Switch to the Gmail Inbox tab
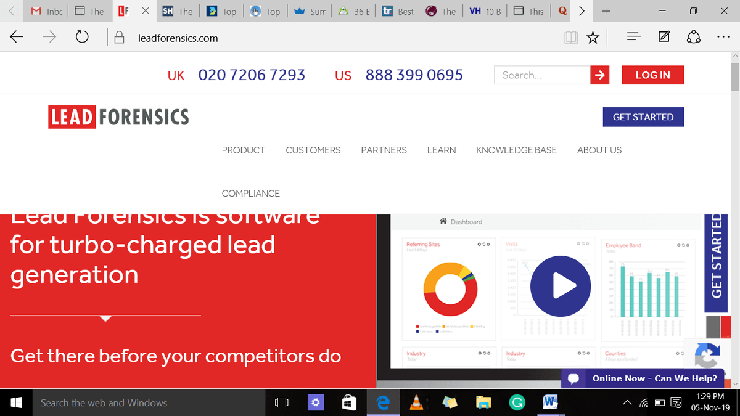Viewport: 740px width, 416px height. coord(47,11)
